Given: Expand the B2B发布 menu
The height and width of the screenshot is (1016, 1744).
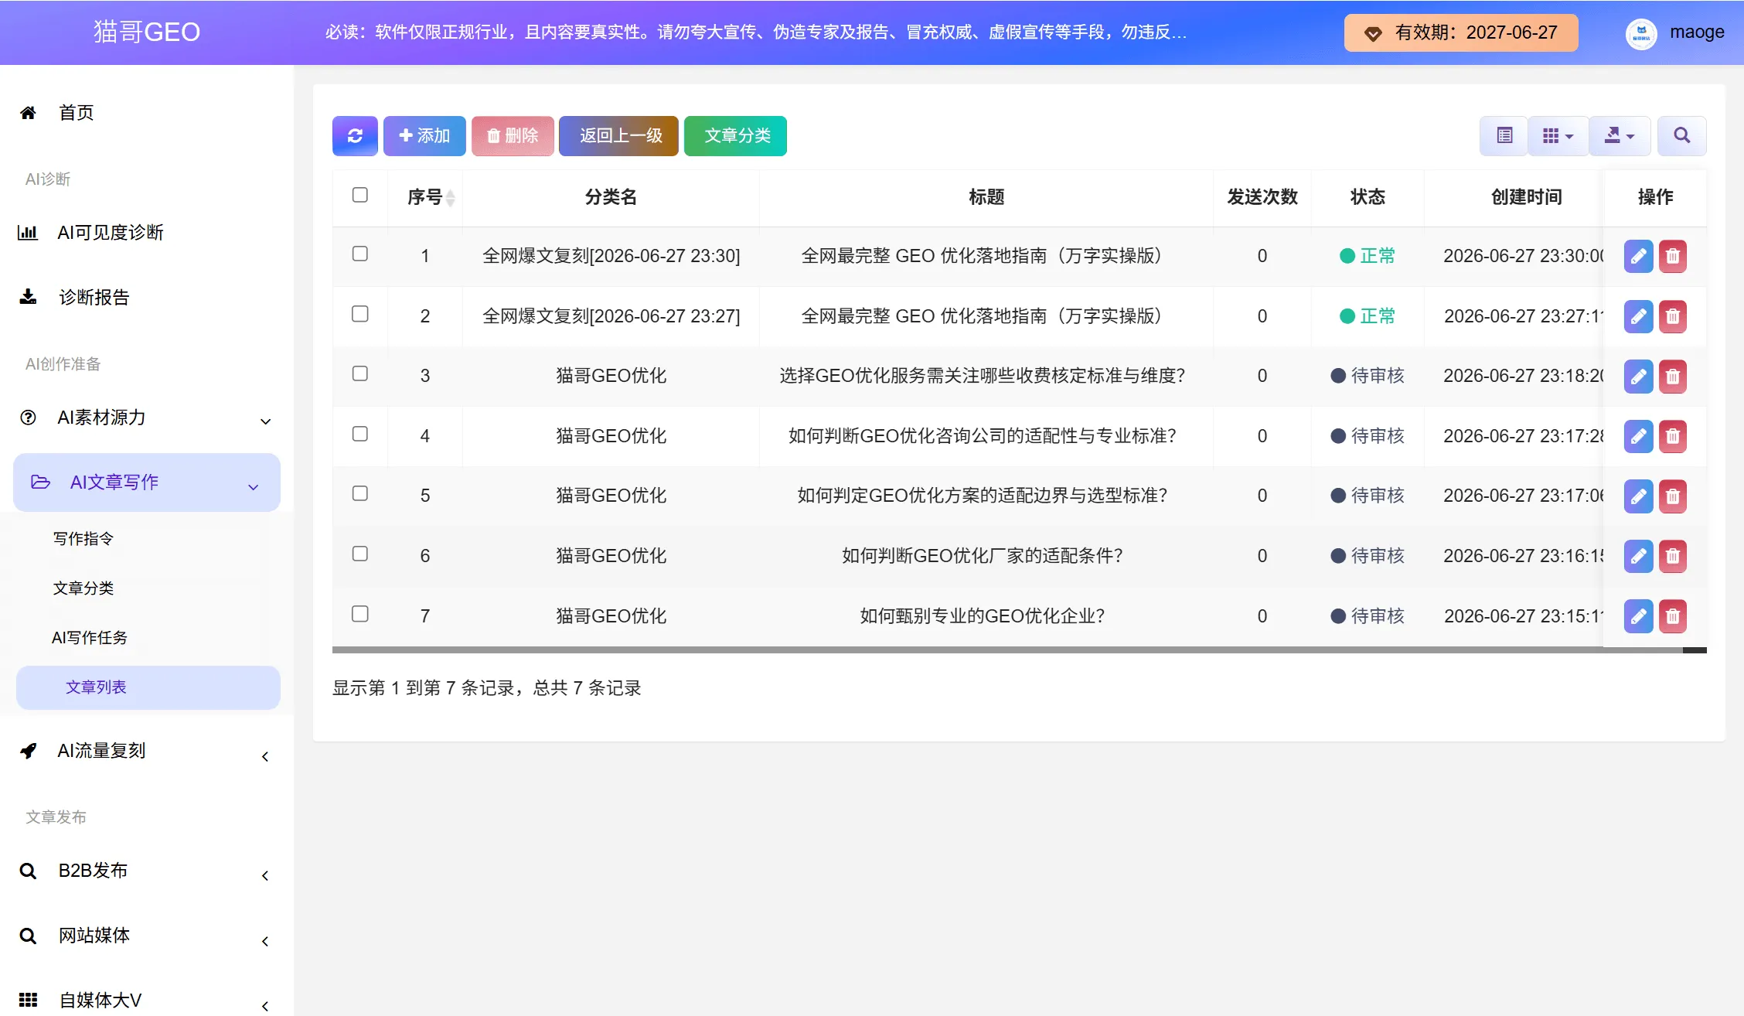Looking at the screenshot, I should (147, 871).
